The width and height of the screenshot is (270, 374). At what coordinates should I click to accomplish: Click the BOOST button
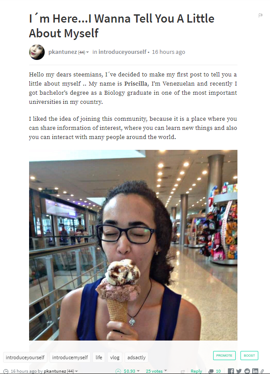tap(249, 355)
